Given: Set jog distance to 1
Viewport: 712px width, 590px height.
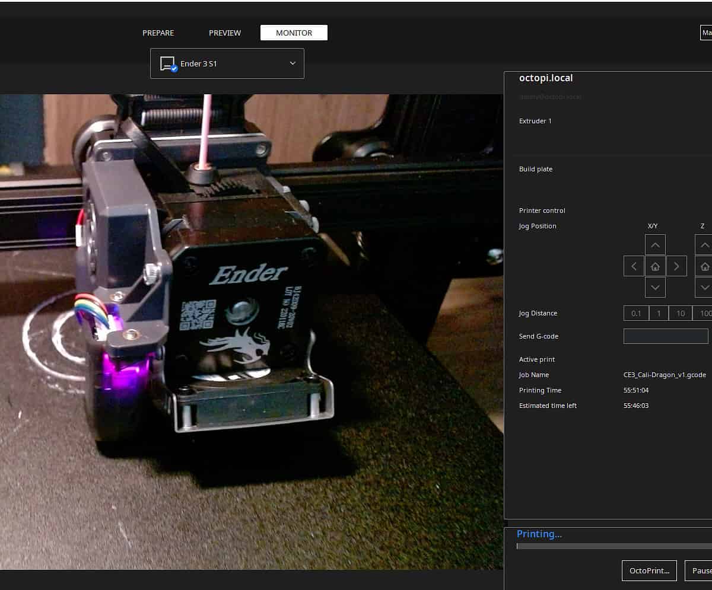Looking at the screenshot, I should (x=659, y=313).
